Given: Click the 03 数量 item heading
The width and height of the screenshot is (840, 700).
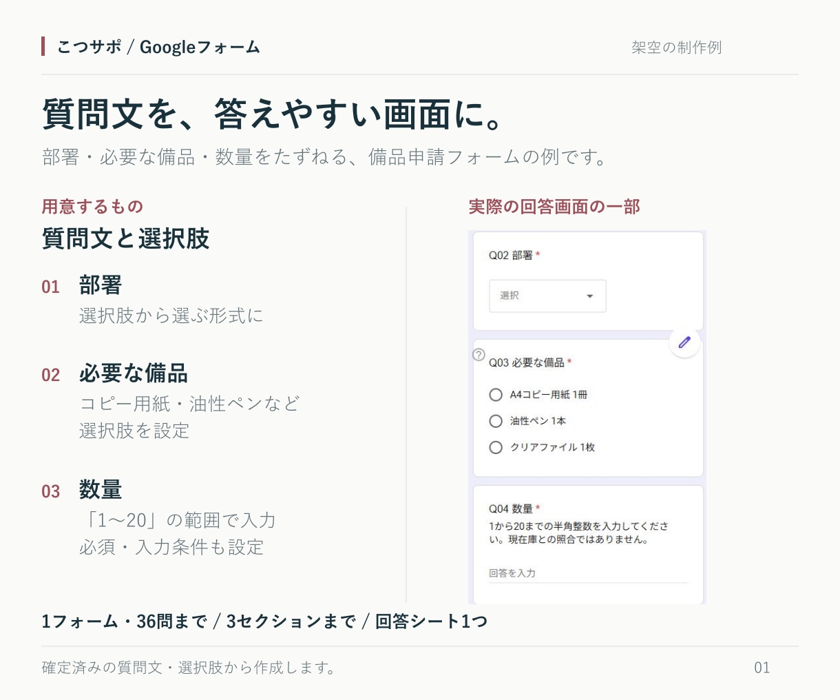Looking at the screenshot, I should click(x=82, y=490).
